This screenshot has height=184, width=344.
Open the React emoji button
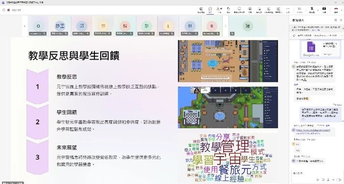pos(239,10)
